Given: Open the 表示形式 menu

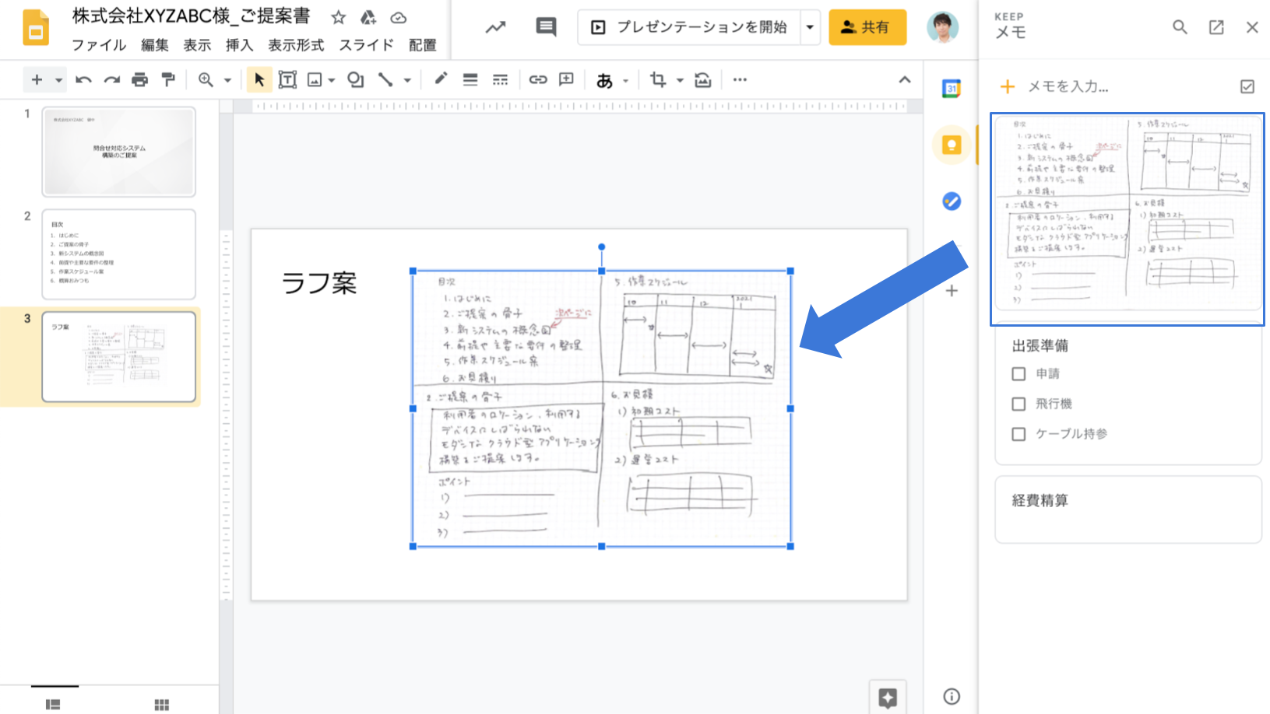Looking at the screenshot, I should click(296, 45).
